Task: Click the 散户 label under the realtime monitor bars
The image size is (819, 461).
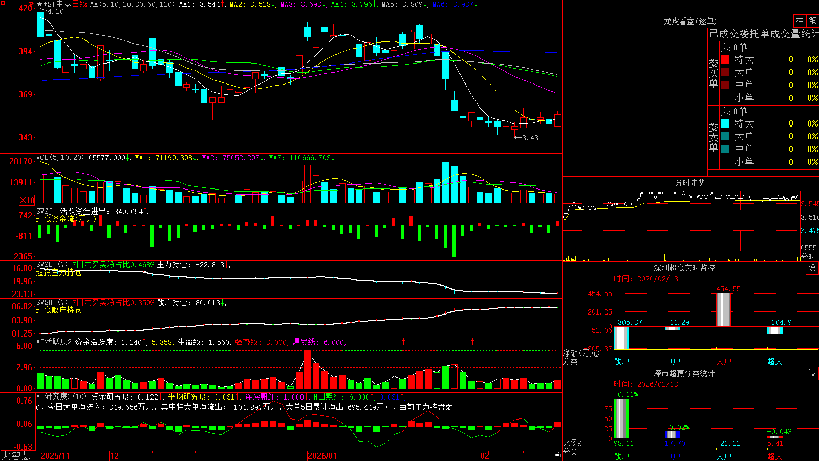Action: [x=621, y=361]
